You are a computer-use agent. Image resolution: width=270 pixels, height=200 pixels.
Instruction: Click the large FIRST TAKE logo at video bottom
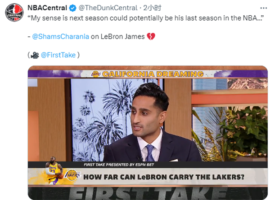148,193
